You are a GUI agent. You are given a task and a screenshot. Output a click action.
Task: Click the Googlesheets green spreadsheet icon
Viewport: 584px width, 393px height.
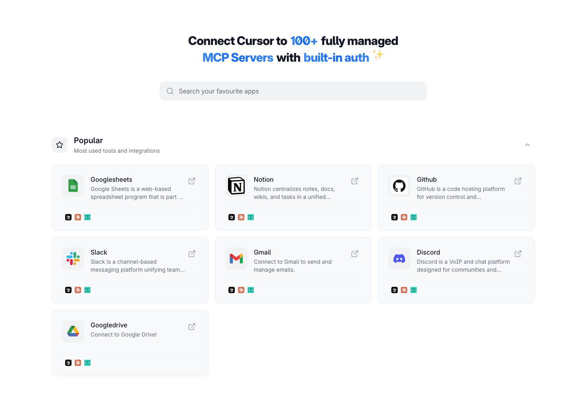73,186
